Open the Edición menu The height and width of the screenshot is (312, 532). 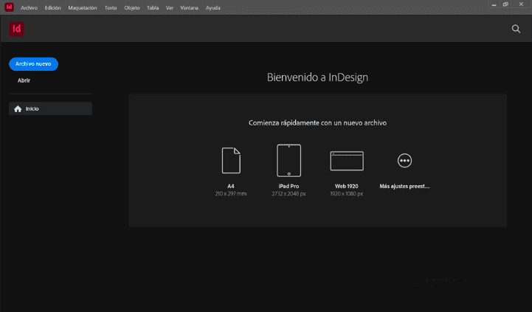pos(52,8)
